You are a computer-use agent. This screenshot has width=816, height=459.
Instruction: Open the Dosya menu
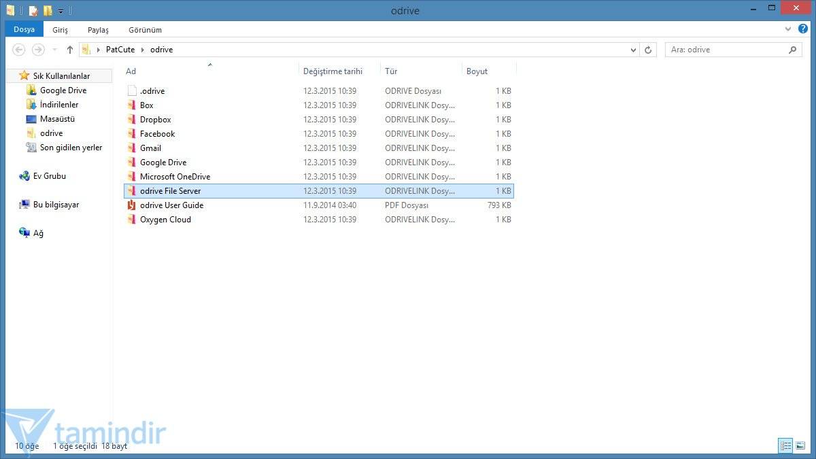click(x=24, y=30)
